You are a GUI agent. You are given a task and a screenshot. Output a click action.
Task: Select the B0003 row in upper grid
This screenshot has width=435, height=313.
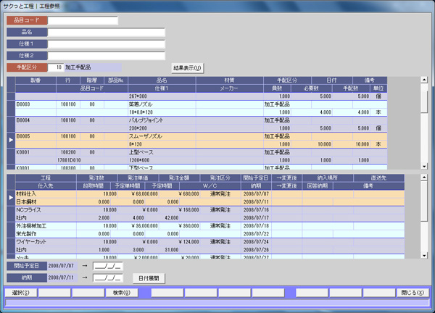(35, 104)
